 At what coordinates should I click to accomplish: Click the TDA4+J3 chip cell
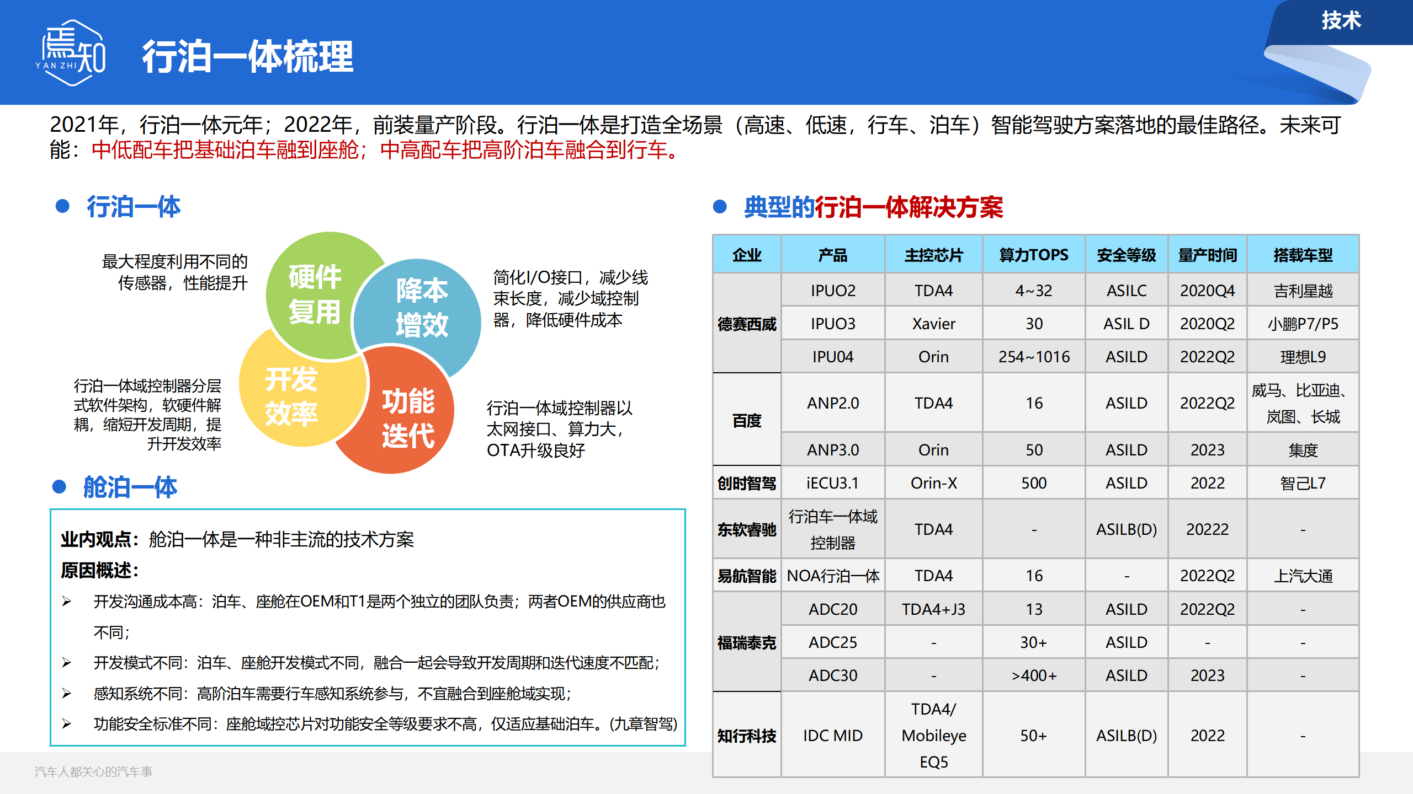933,609
